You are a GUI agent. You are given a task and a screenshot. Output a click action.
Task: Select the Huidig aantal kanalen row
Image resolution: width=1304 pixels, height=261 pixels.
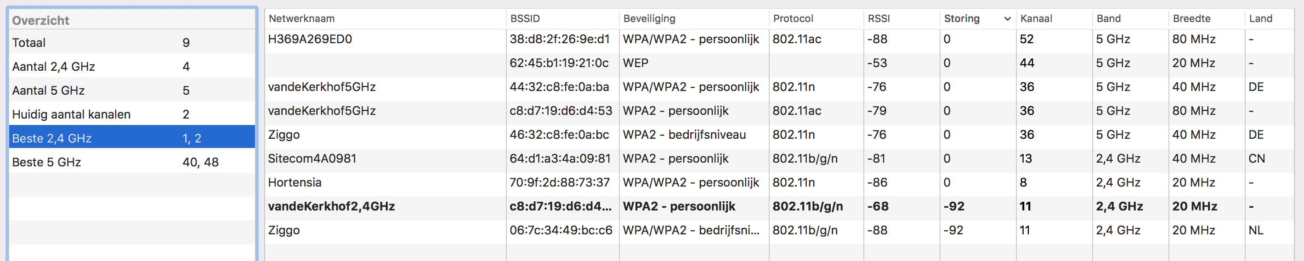point(131,114)
